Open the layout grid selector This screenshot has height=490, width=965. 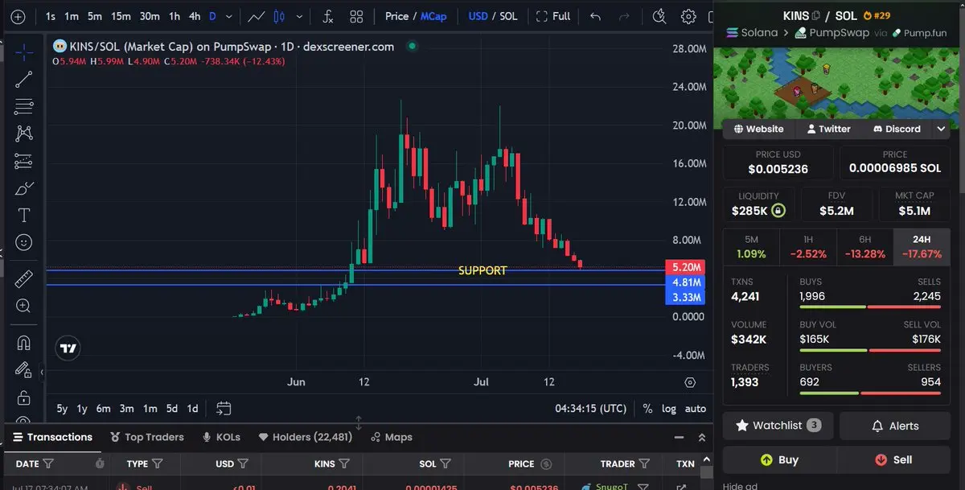click(356, 16)
